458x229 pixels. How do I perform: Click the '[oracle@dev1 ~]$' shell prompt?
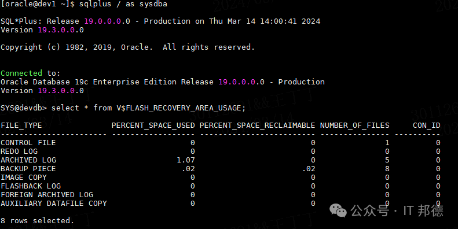(x=38, y=4)
